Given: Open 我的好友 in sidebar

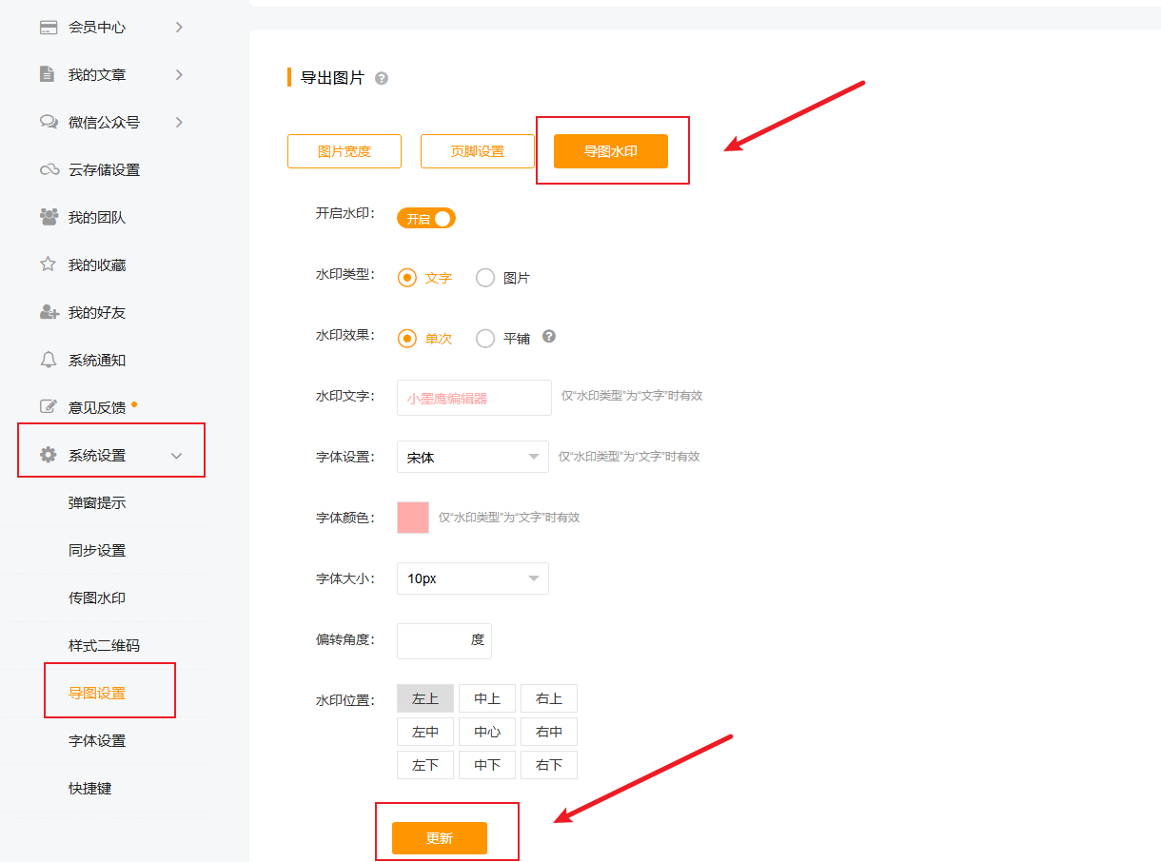Looking at the screenshot, I should coord(97,312).
